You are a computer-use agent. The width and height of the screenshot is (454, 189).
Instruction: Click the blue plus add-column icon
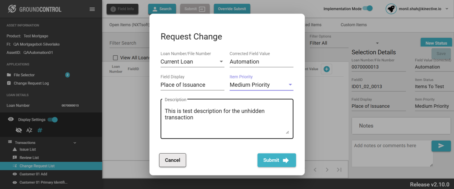[x=326, y=69]
